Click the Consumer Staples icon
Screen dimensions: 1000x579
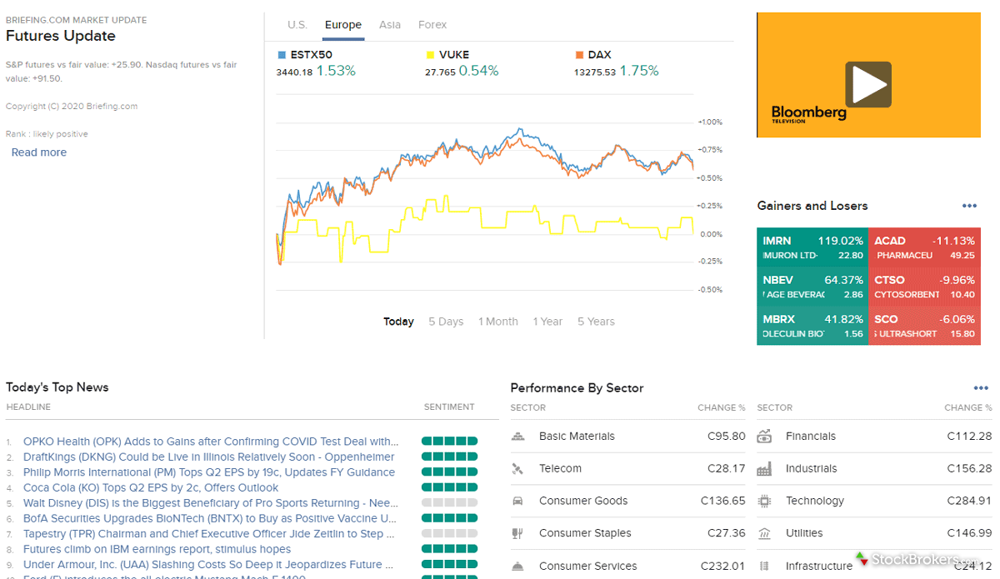520,532
